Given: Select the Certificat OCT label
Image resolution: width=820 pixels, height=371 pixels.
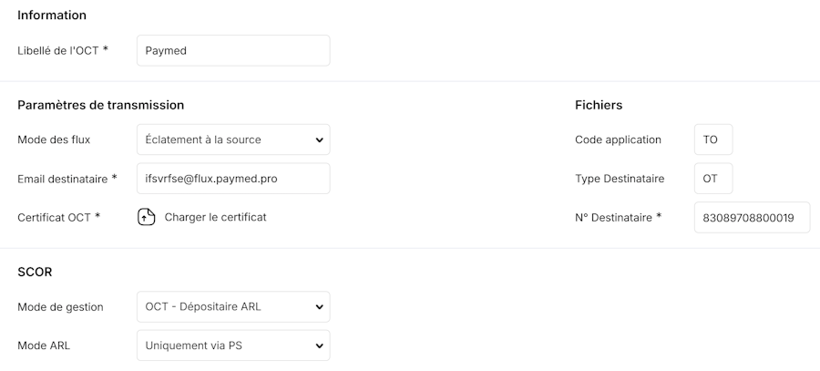Looking at the screenshot, I should click(x=58, y=217).
